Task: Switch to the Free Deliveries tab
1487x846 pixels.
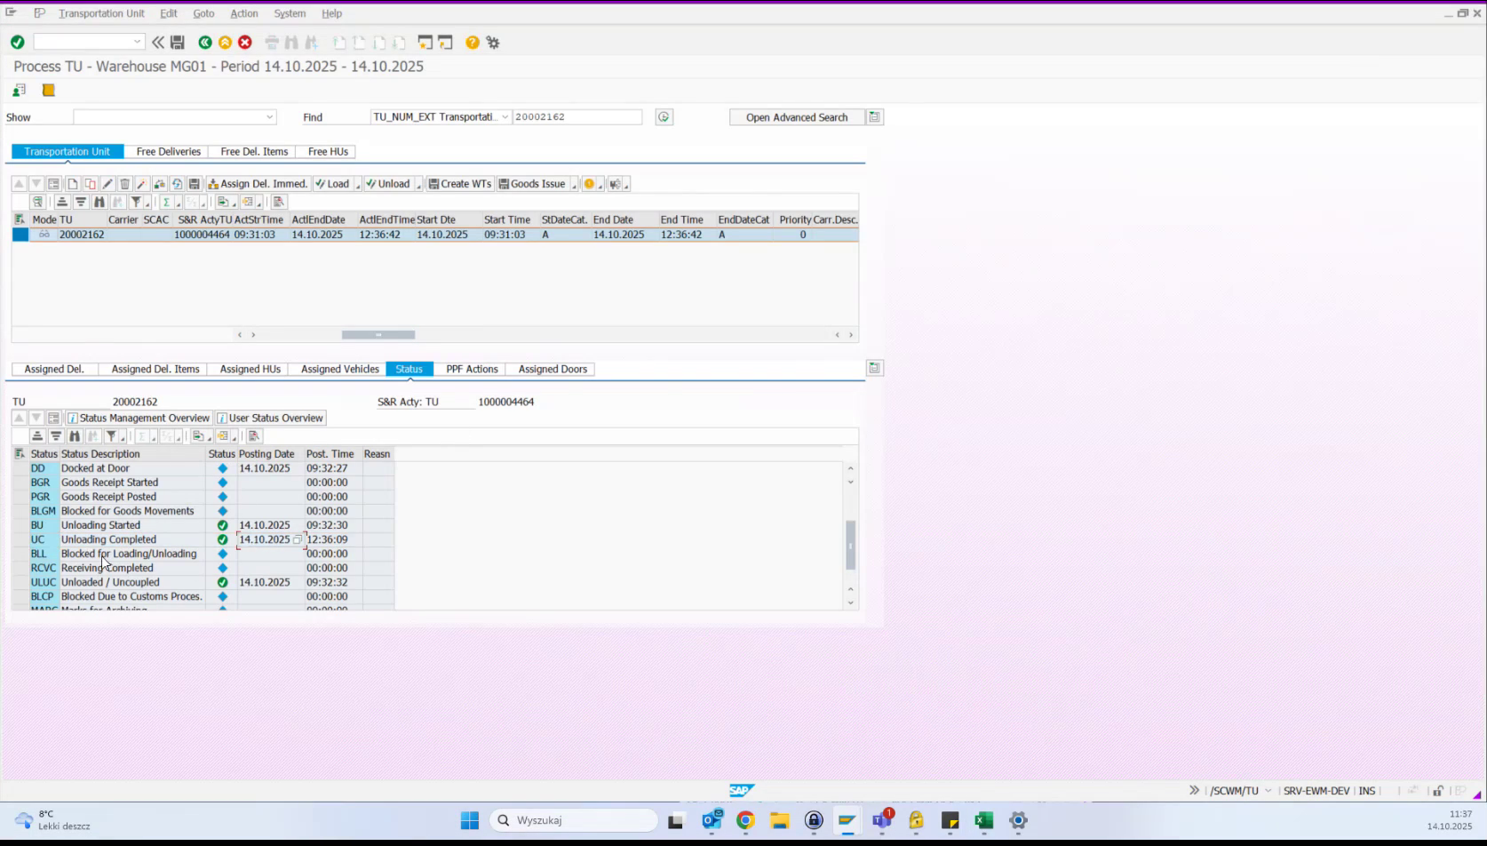Action: 168,151
